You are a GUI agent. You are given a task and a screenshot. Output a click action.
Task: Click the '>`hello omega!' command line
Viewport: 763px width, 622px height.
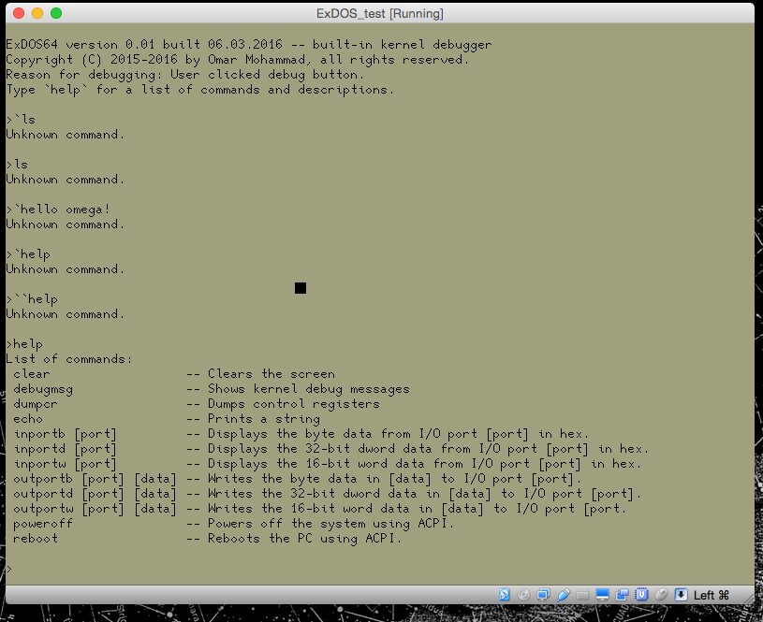[x=58, y=210]
